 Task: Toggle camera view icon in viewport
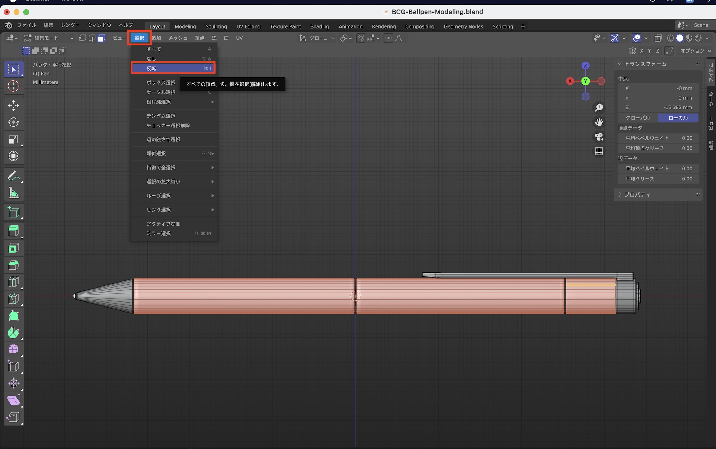599,137
